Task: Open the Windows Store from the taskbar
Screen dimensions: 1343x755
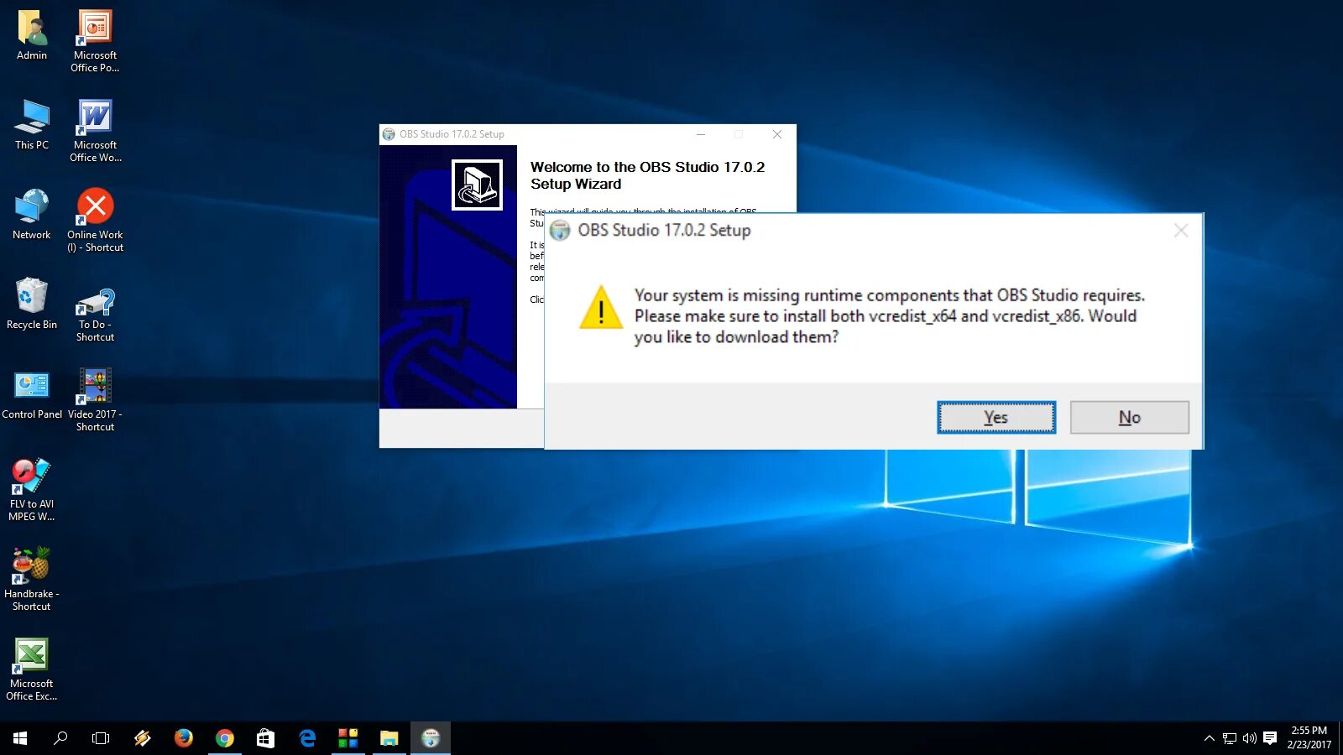Action: pos(265,738)
